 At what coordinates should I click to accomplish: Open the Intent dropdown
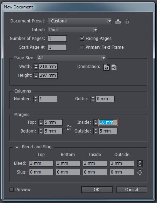pos(73,30)
